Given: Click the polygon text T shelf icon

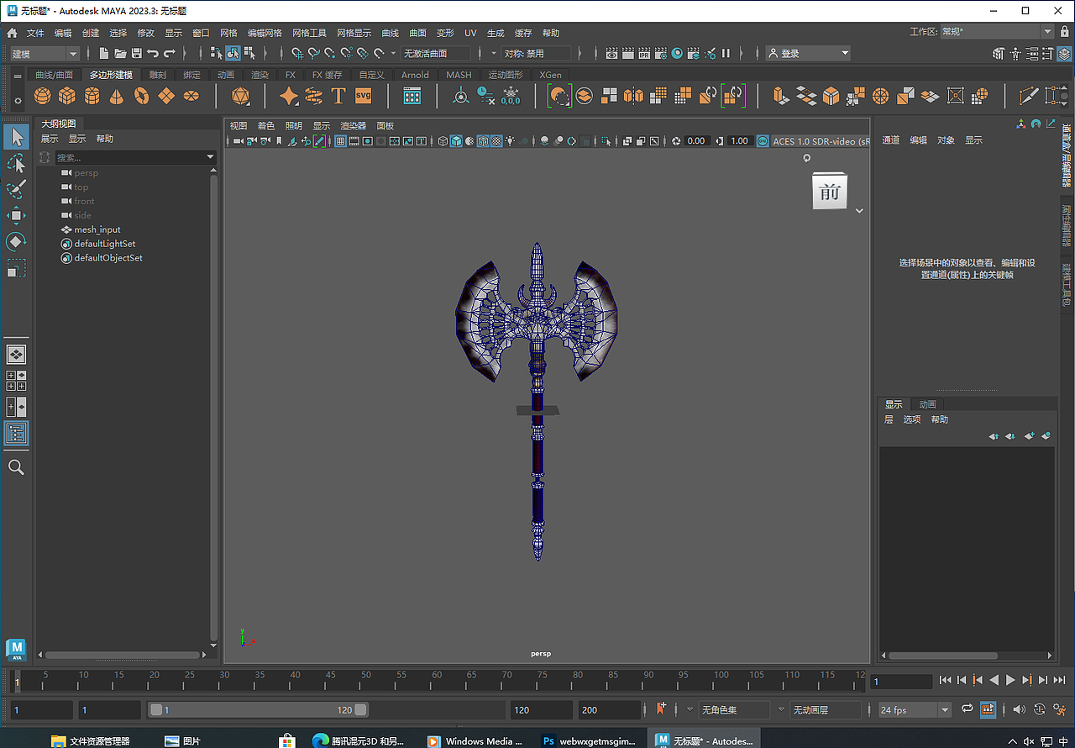Looking at the screenshot, I should tap(338, 96).
